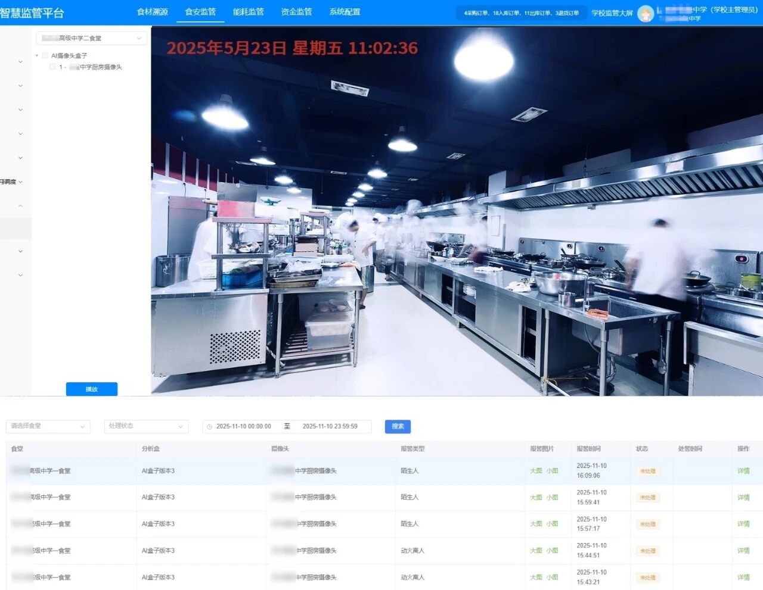Switch to the 食材溯源 top menu

152,12
